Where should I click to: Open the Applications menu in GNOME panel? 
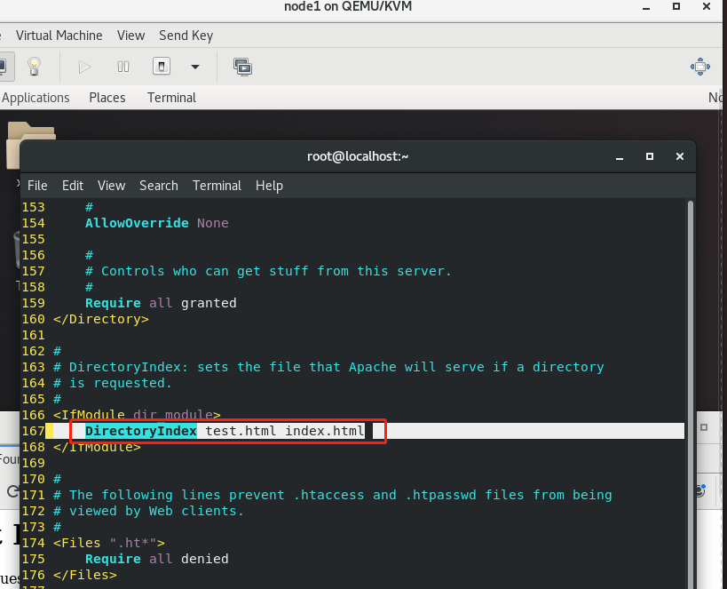tap(36, 98)
